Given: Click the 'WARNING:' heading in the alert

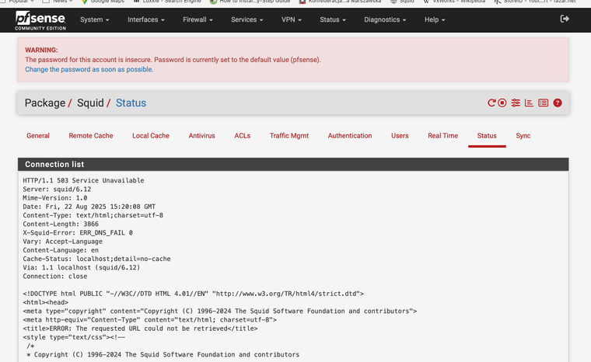Looking at the screenshot, I should point(41,50).
